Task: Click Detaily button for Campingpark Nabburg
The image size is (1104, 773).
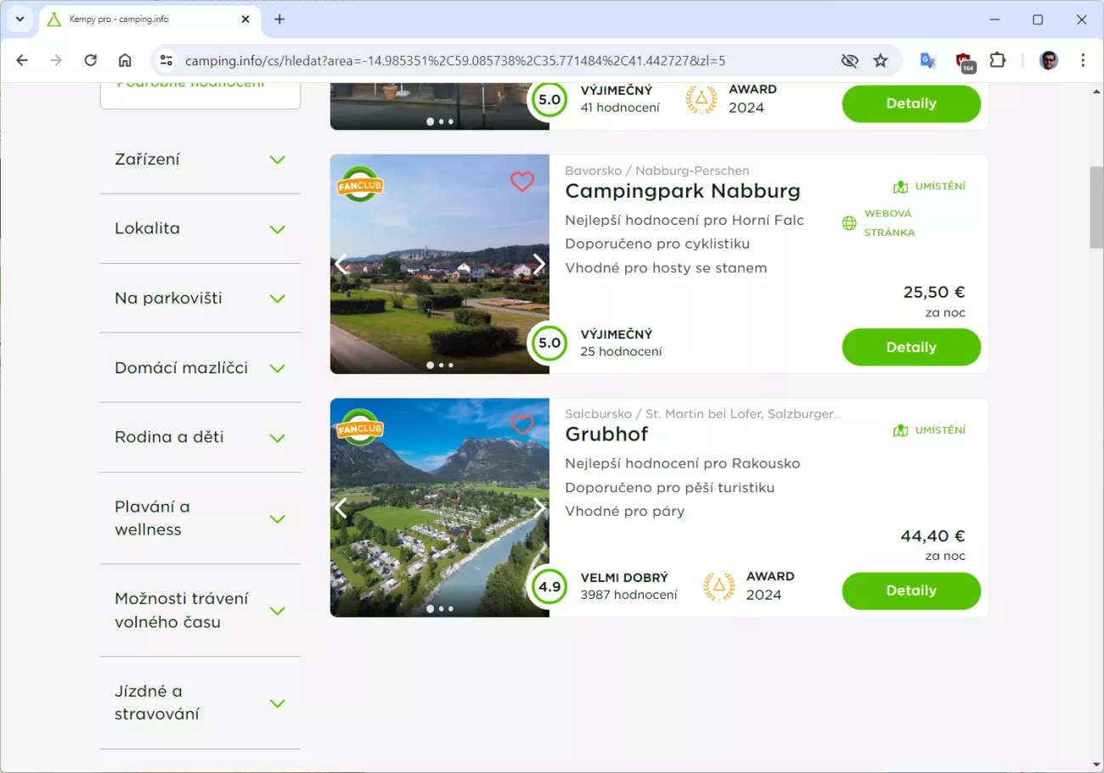Action: pyautogui.click(x=910, y=347)
